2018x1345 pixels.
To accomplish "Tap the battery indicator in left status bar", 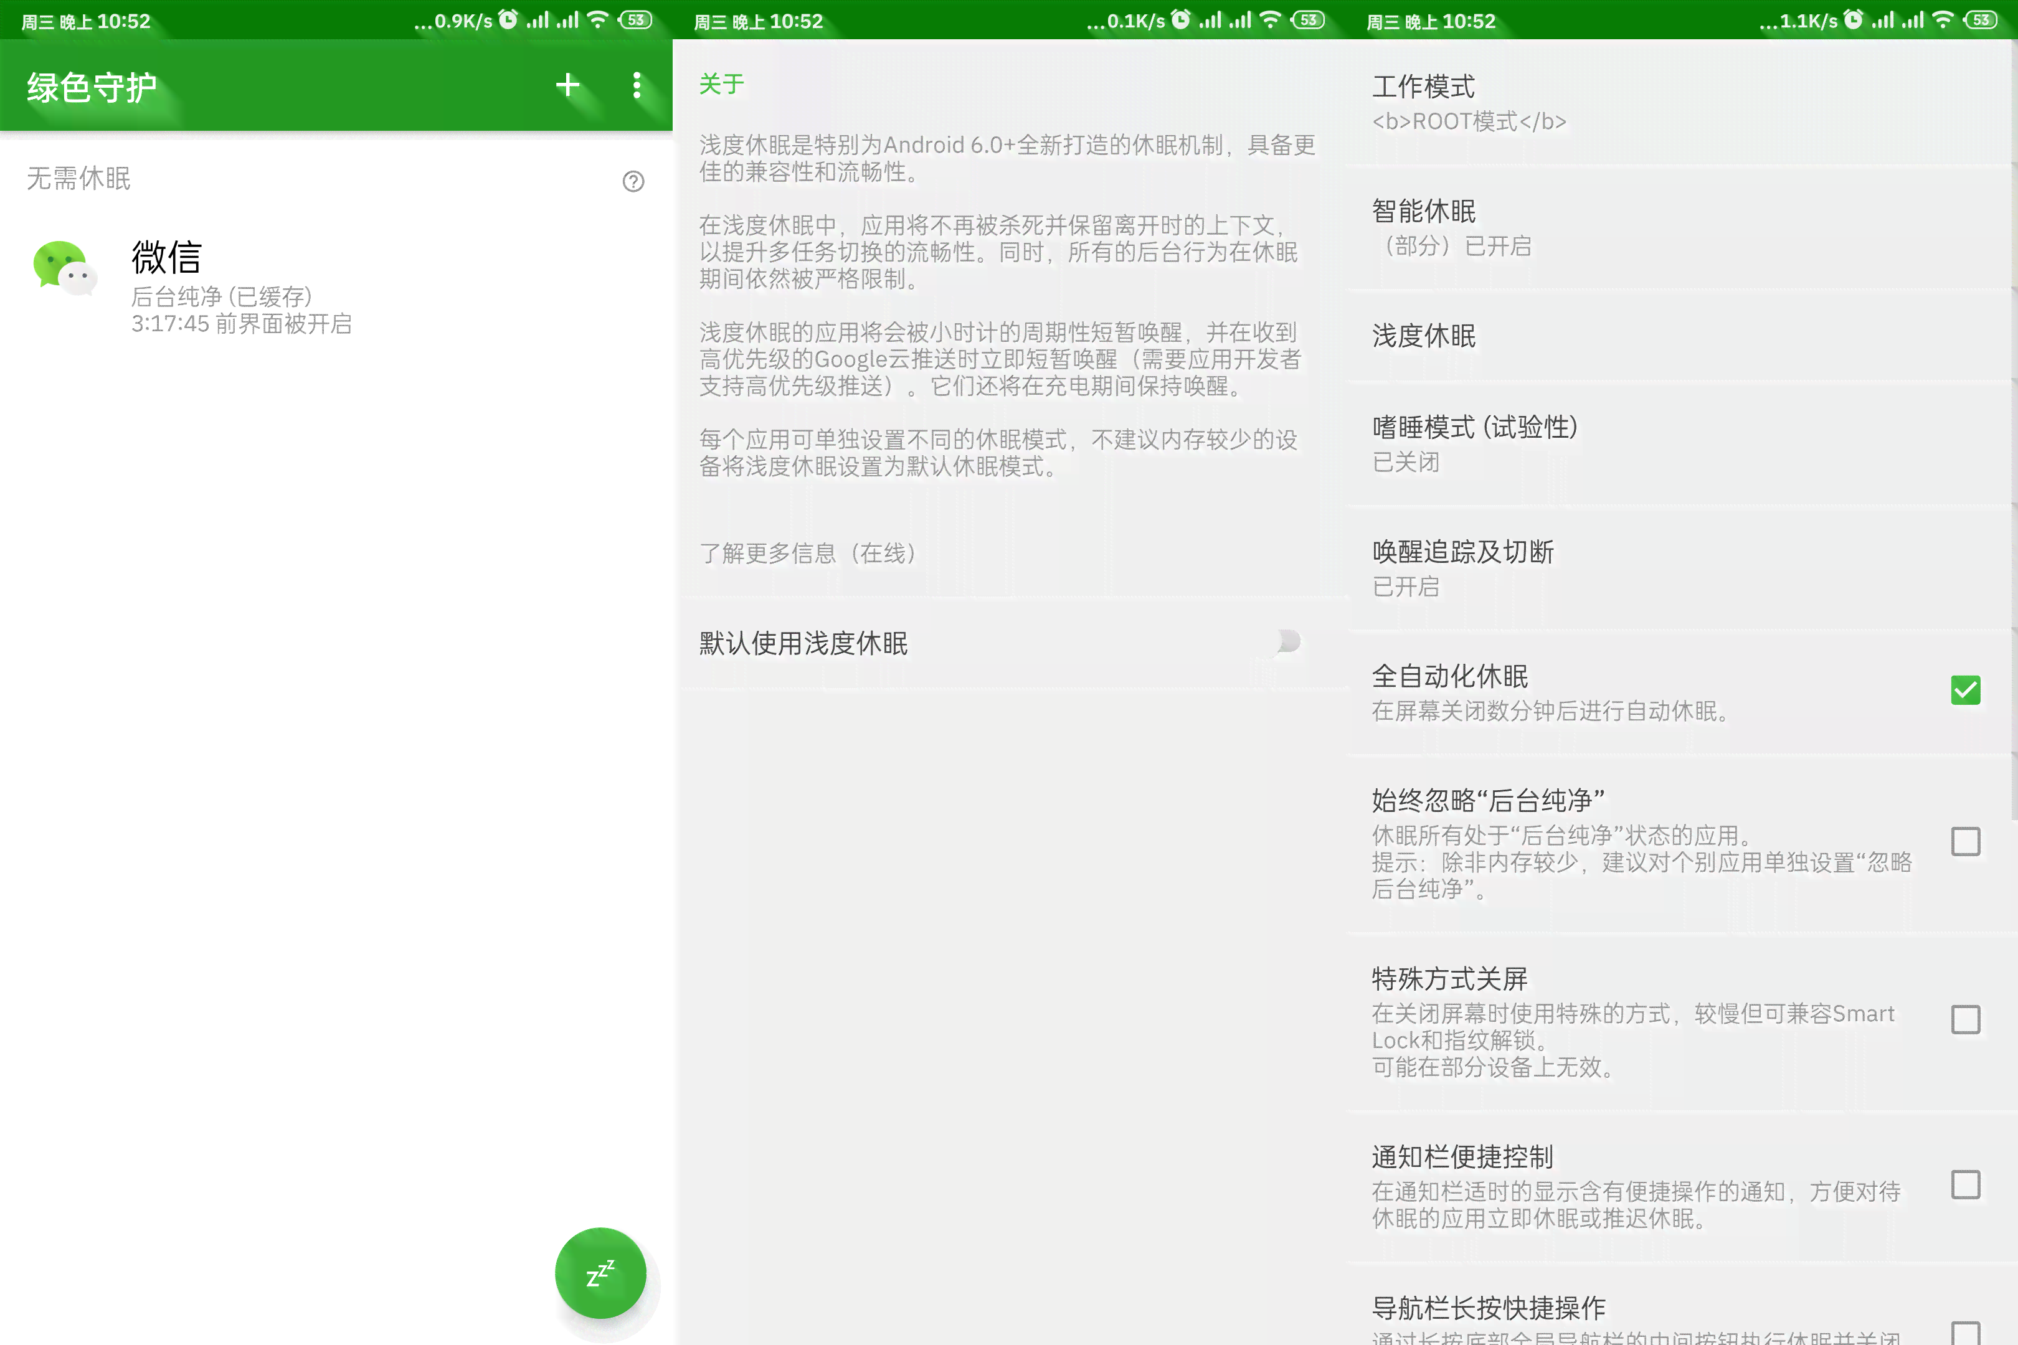I will [x=636, y=20].
